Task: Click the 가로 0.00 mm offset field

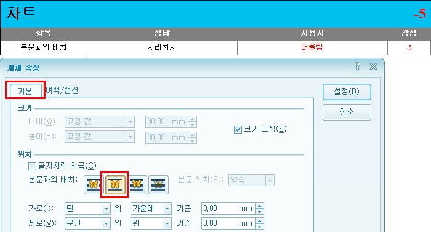Action: pyautogui.click(x=228, y=209)
